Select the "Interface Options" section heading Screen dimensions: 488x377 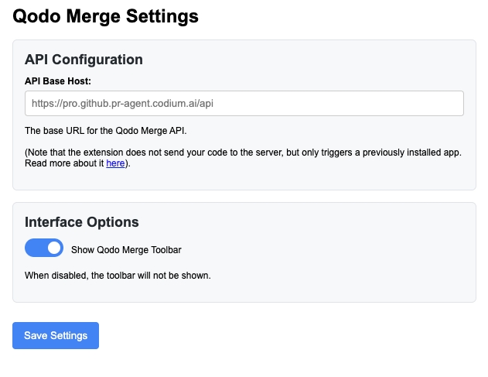coord(82,222)
